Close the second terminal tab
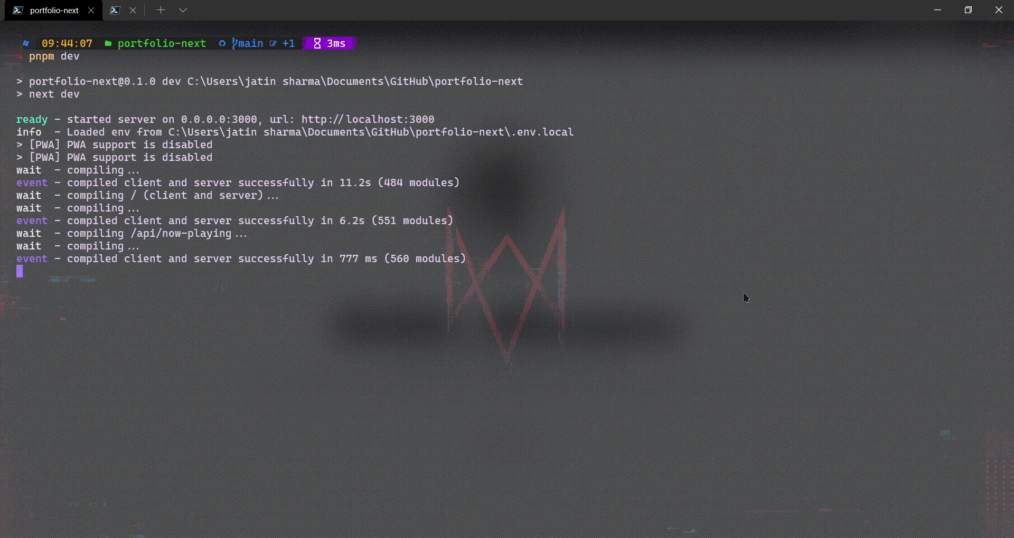This screenshot has height=538, width=1014. pyautogui.click(x=133, y=11)
